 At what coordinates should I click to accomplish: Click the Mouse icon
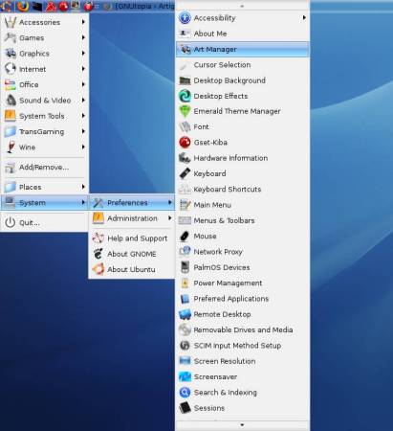pos(185,237)
